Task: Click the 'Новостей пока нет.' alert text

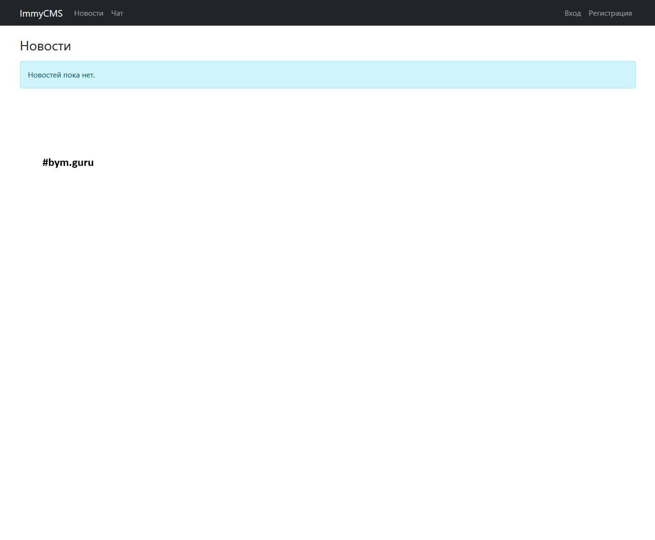Action: click(61, 75)
